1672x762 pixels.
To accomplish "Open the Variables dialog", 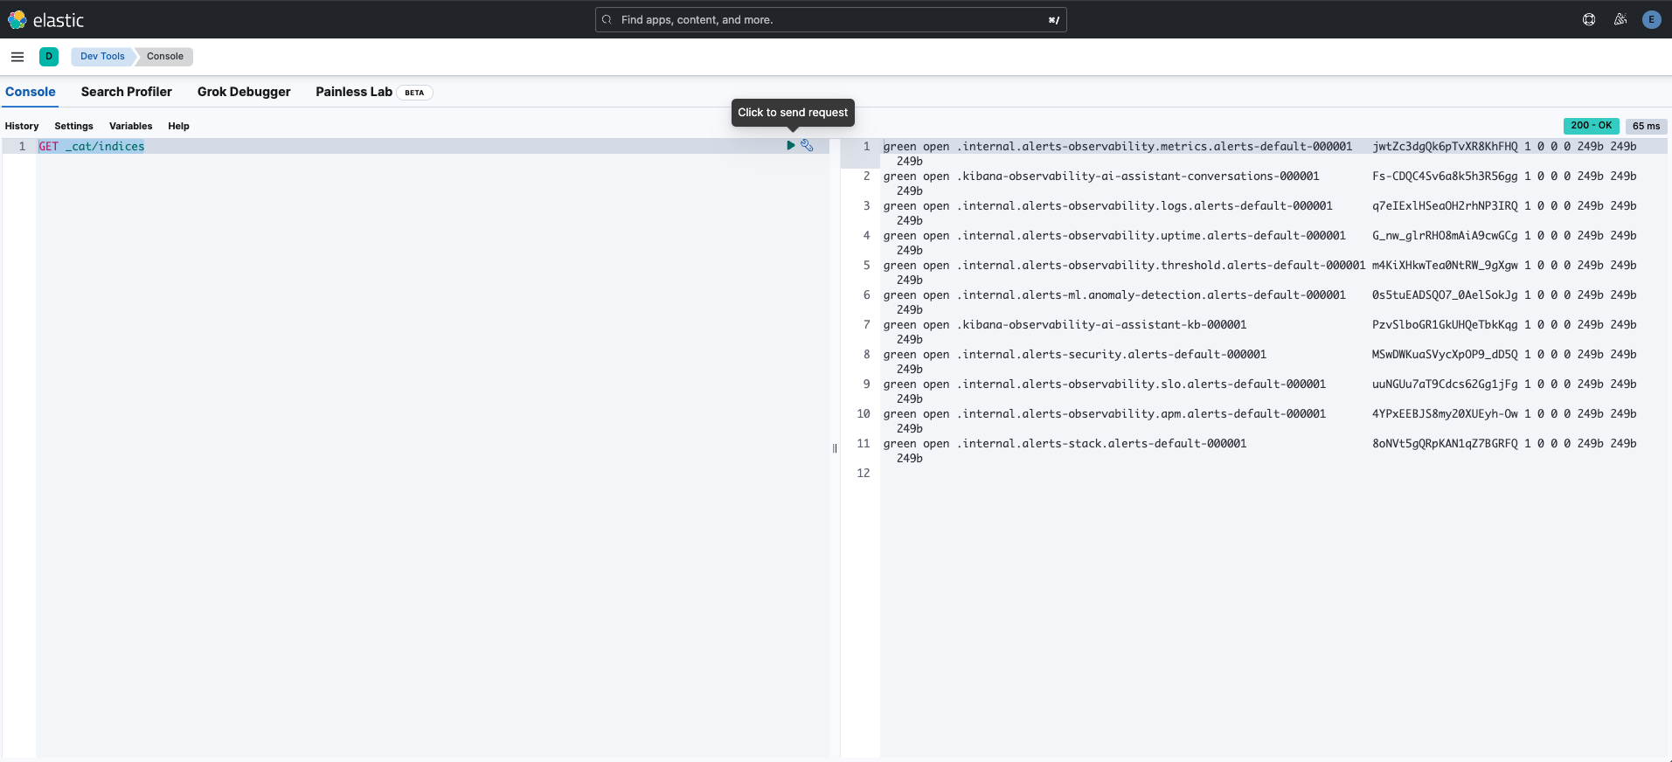I will [x=130, y=126].
